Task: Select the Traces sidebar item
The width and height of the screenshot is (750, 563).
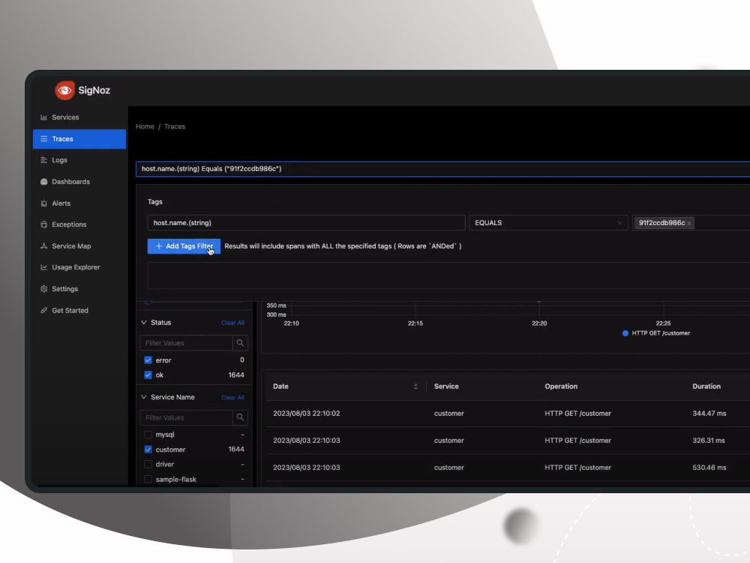Action: point(79,139)
